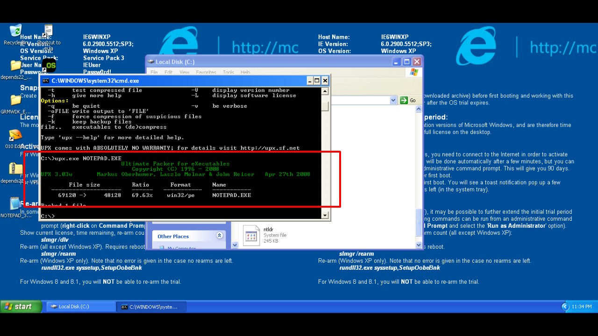The width and height of the screenshot is (598, 336).
Task: Click the left task pane scroll down arrow
Action: point(235,245)
